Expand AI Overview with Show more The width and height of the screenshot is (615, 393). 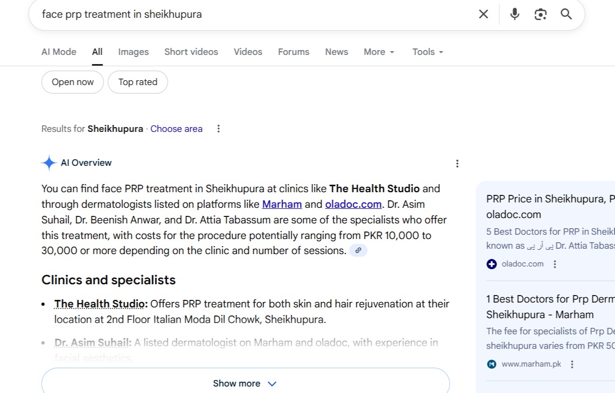pos(245,383)
